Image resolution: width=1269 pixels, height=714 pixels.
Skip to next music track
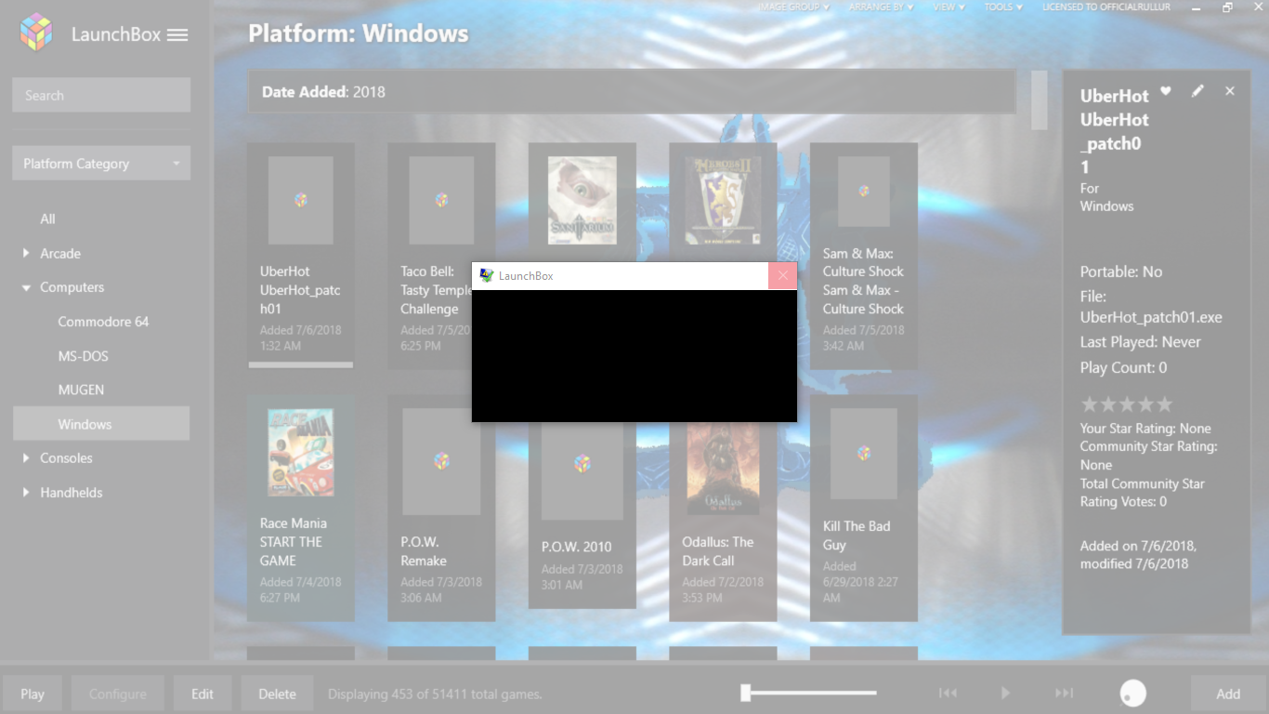click(x=1065, y=693)
